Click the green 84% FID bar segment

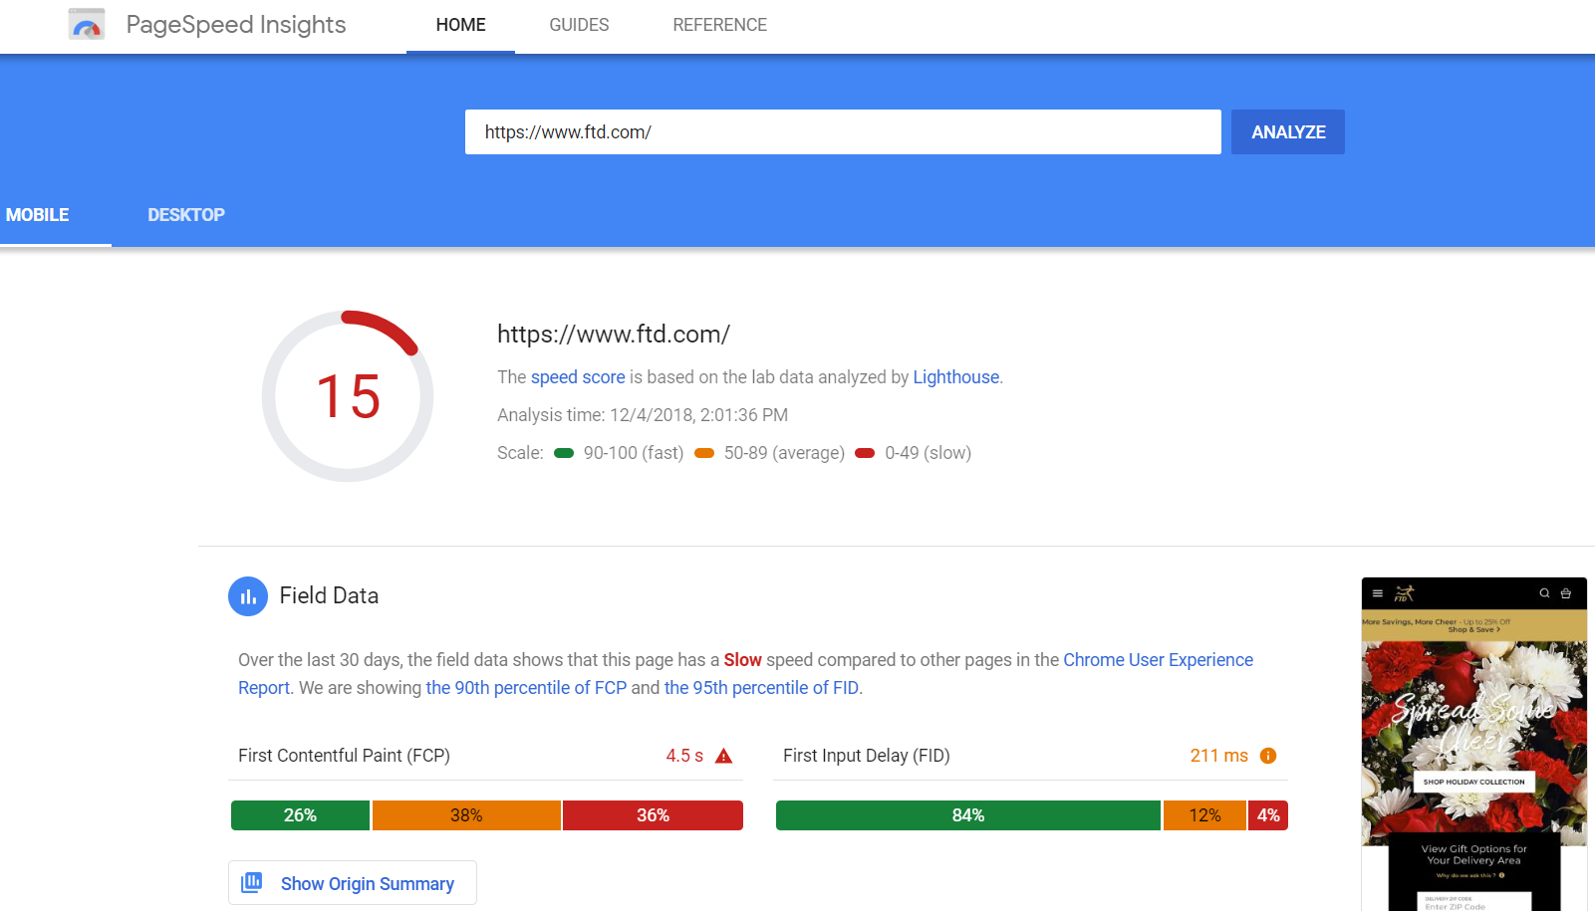[x=967, y=814]
